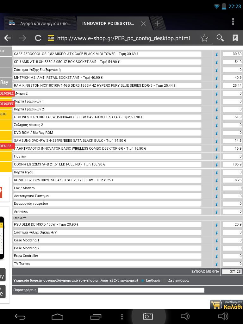The height and width of the screenshot is (324, 243).
Task: Open the Case Aerocool QS-182 selection dropdown
Action: pyautogui.click(x=107, y=54)
